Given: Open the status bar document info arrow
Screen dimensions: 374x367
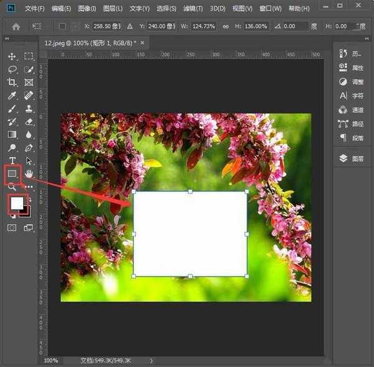Looking at the screenshot, I should coord(150,361).
